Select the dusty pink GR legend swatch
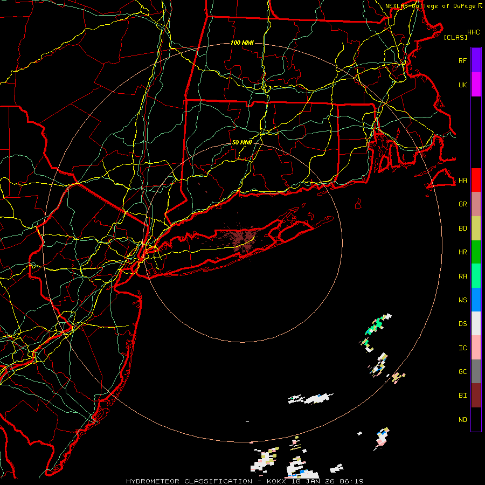 tap(476, 204)
